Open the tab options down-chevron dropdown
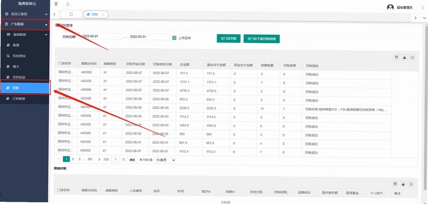 point(424,18)
